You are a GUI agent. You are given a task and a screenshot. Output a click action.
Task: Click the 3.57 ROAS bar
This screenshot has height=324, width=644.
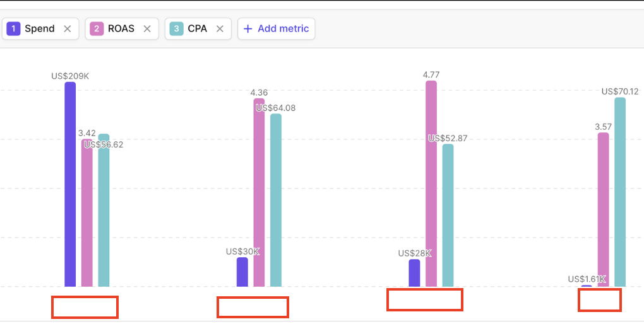pos(604,209)
